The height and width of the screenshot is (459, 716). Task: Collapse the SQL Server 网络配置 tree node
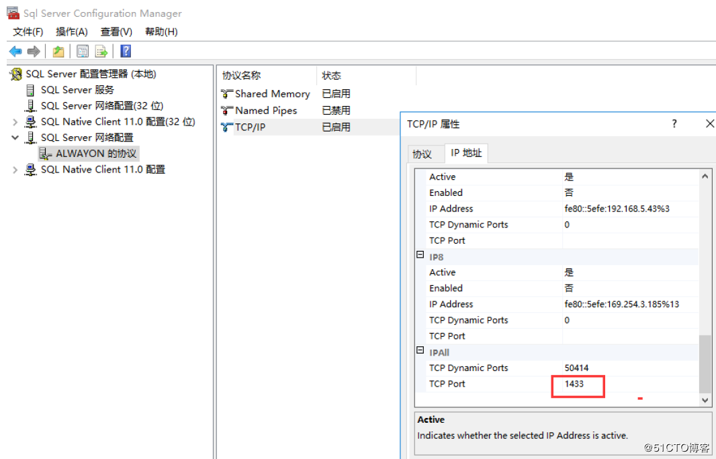click(15, 138)
